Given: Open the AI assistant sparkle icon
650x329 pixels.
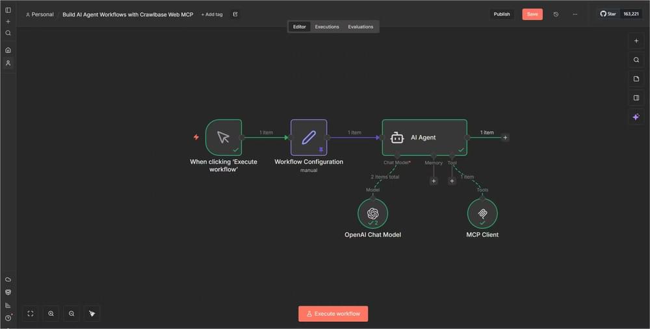Looking at the screenshot, I should (x=636, y=117).
